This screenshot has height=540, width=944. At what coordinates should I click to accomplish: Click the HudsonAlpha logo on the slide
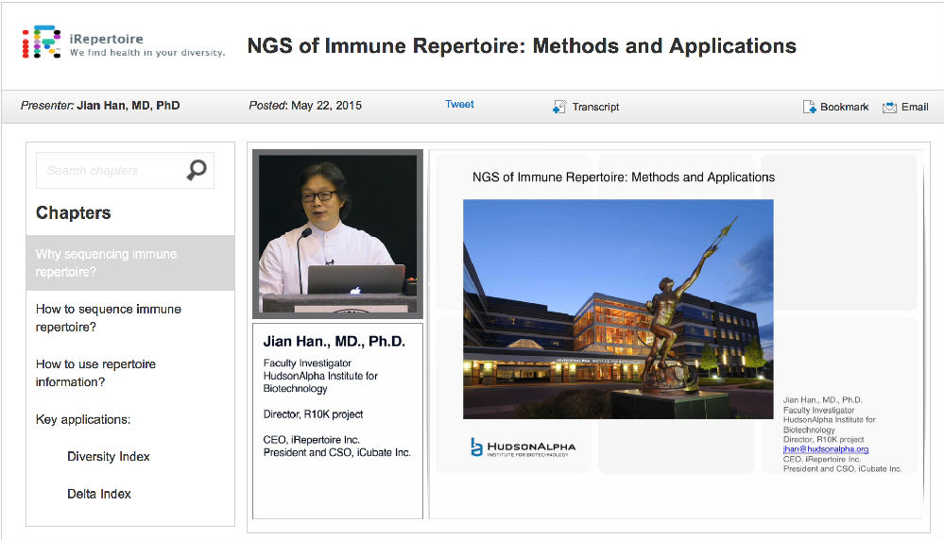click(x=523, y=447)
